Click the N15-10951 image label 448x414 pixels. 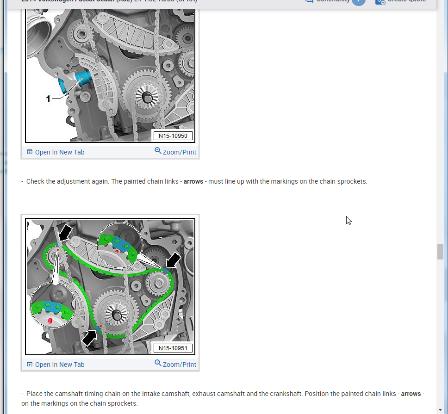(173, 348)
